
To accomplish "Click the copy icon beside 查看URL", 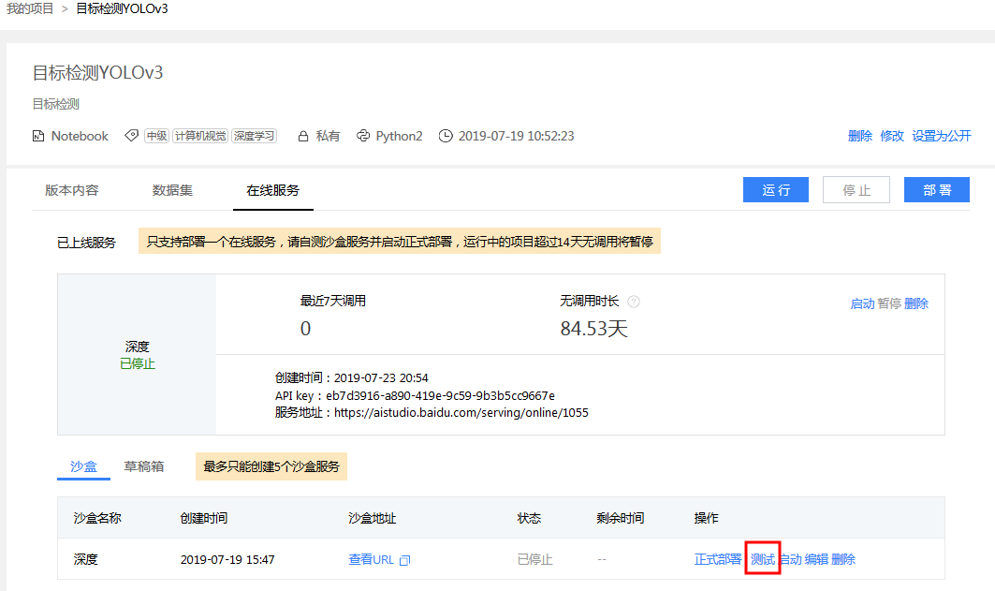I will pyautogui.click(x=405, y=560).
